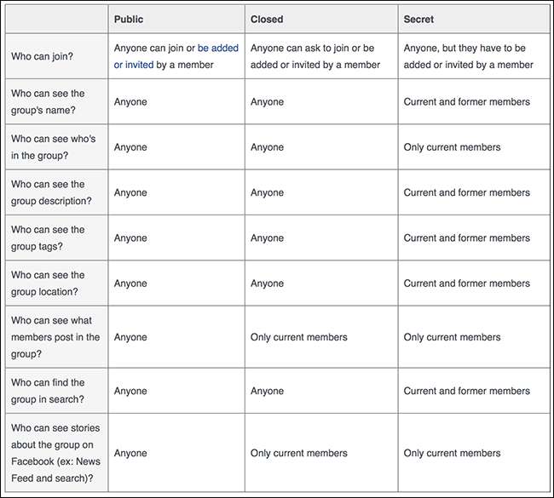
Task: Click "Who can see the group tags?" label
Action: (48, 238)
